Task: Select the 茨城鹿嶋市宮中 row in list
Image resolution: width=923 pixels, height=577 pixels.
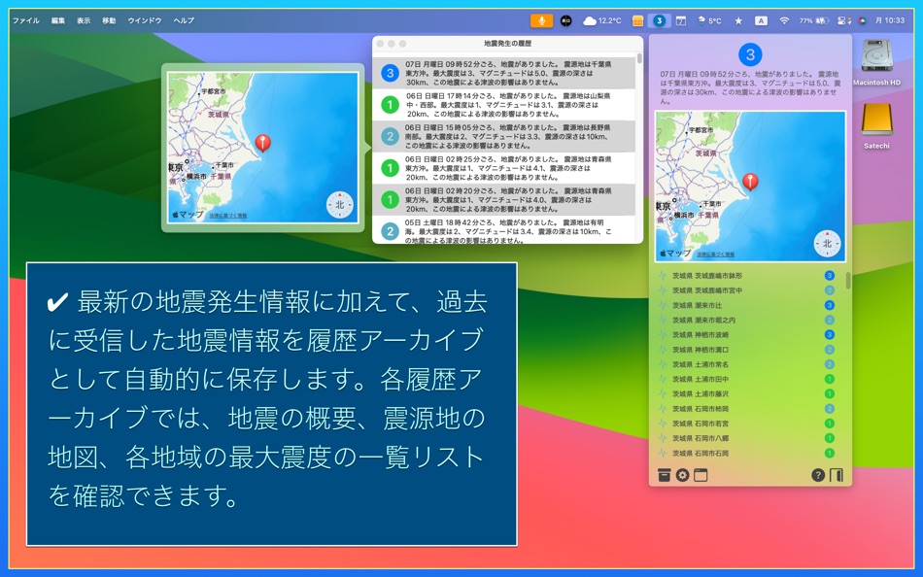Action: pos(747,290)
